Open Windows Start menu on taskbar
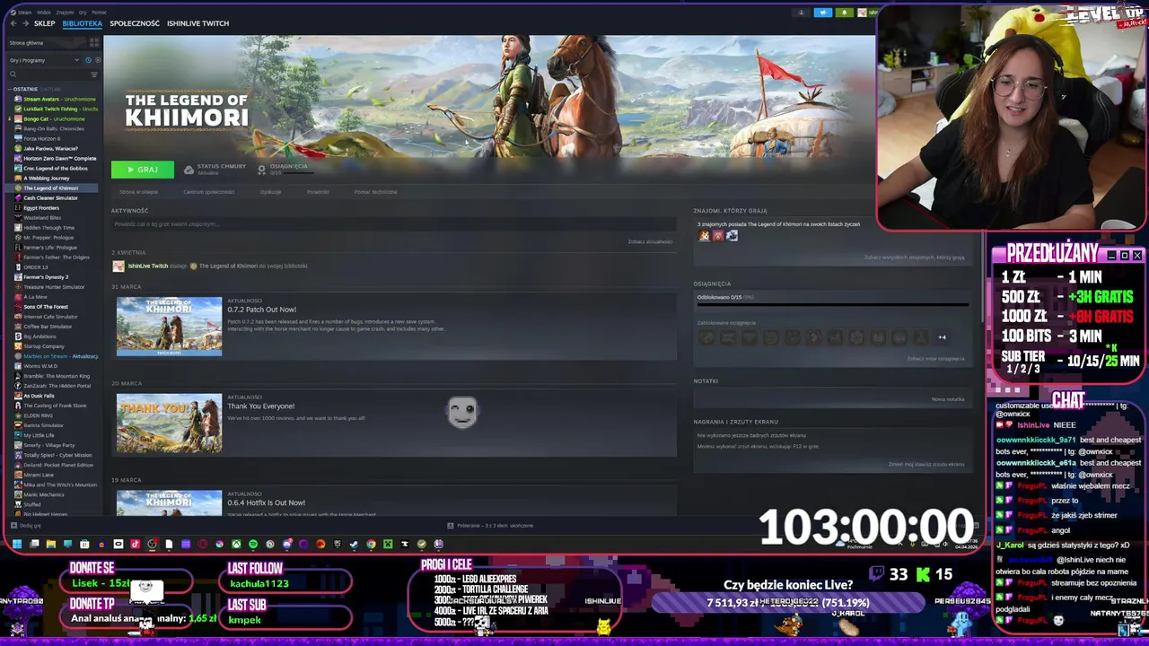 [x=17, y=544]
